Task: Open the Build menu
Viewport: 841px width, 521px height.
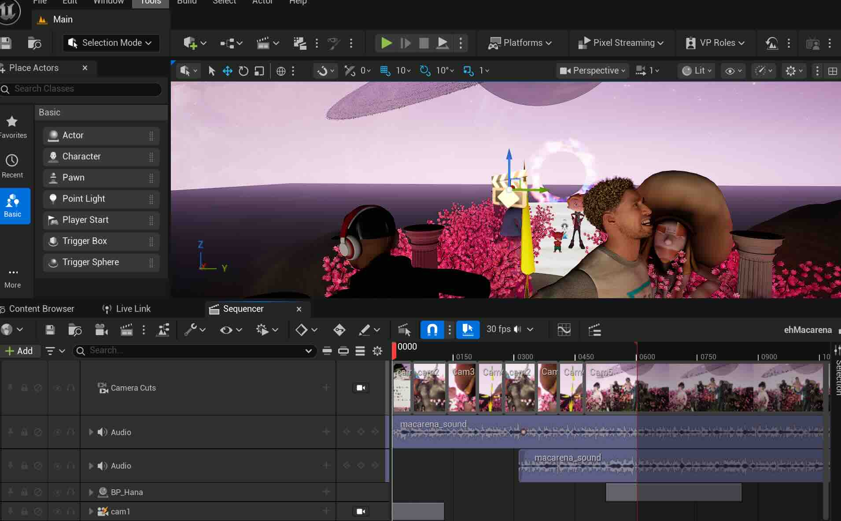Action: (187, 2)
